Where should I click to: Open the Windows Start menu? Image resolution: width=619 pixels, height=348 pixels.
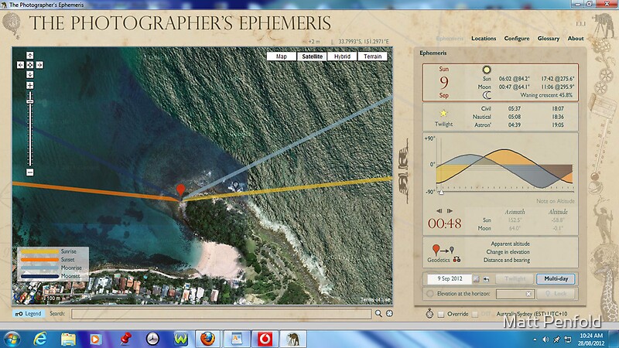pyautogui.click(x=12, y=339)
